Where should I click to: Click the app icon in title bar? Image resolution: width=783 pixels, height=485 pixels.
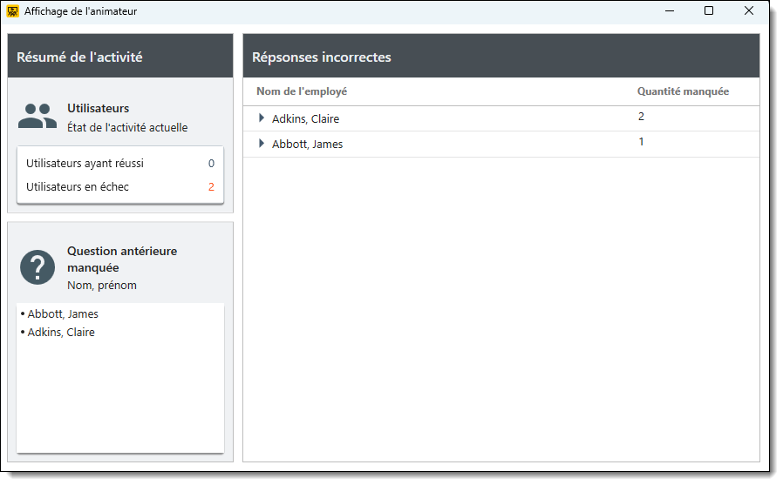click(13, 11)
